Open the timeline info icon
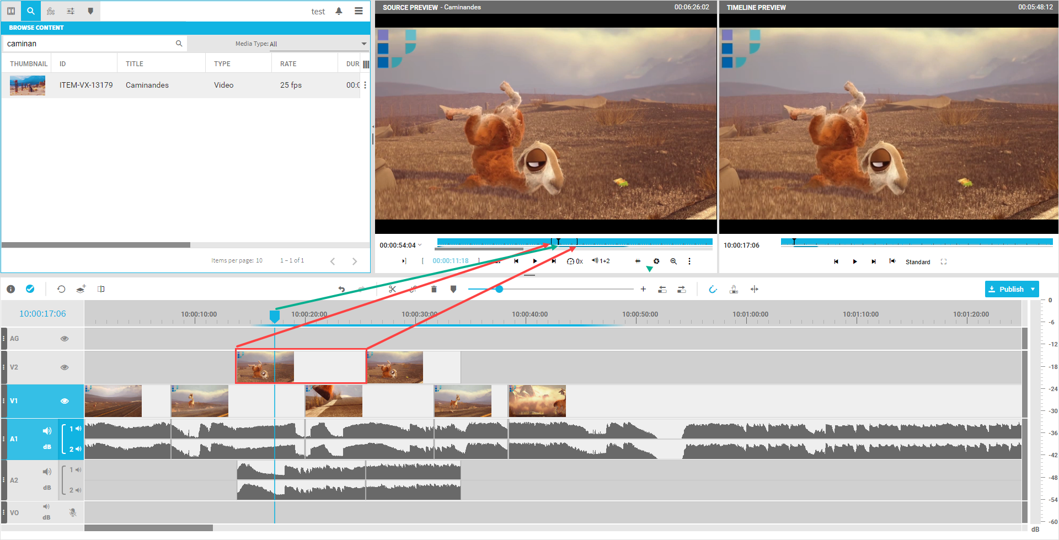This screenshot has width=1059, height=540. (10, 289)
